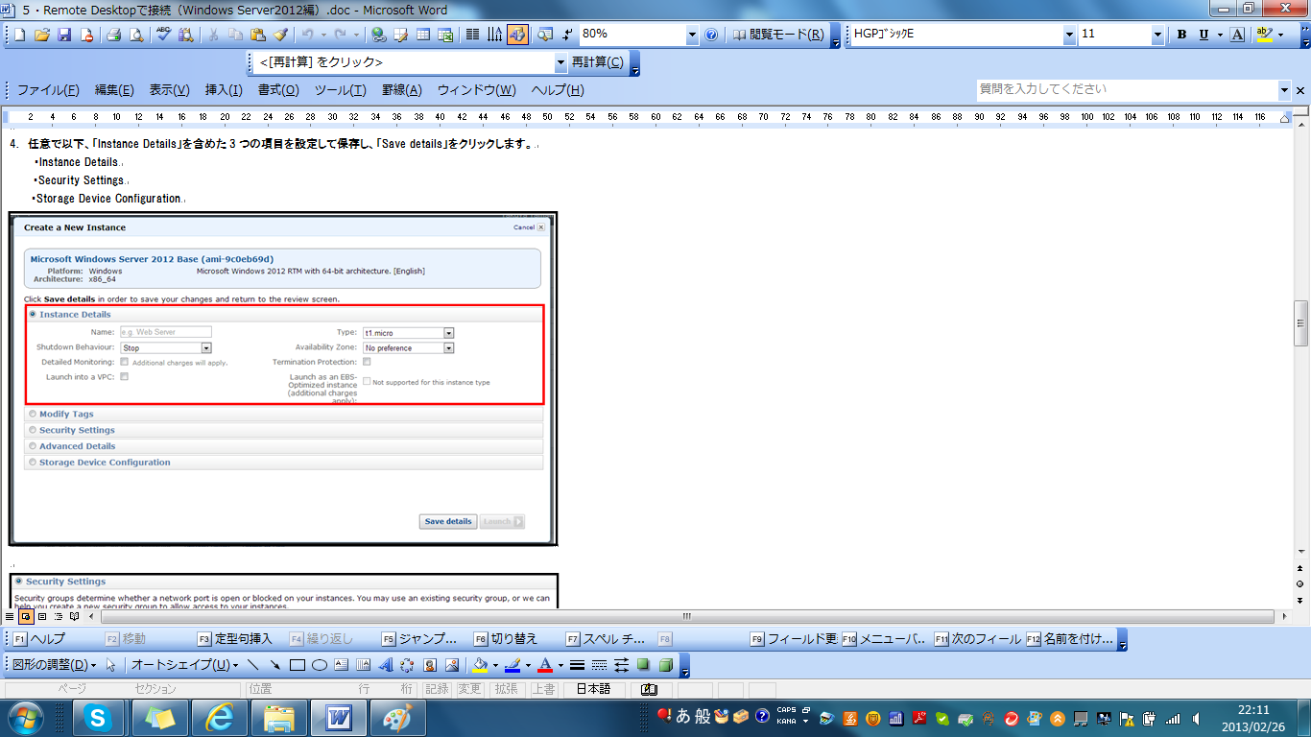This screenshot has width=1311, height=737.
Task: Enable the Termination Protection checkbox
Action: point(367,362)
